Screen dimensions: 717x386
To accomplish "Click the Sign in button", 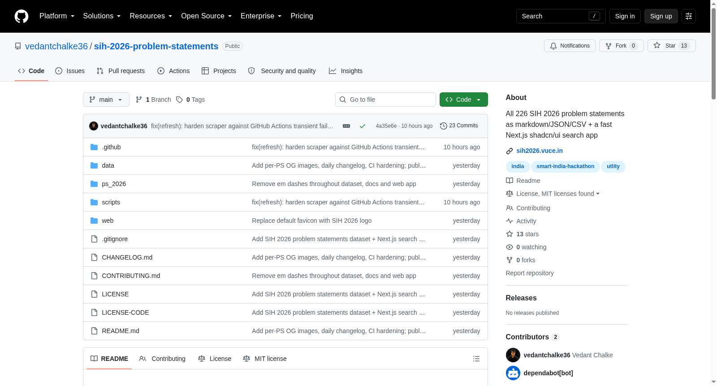I will pyautogui.click(x=625, y=16).
